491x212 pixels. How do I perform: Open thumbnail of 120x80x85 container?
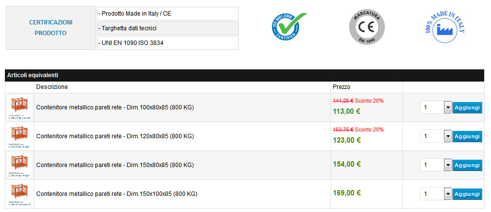click(20, 136)
